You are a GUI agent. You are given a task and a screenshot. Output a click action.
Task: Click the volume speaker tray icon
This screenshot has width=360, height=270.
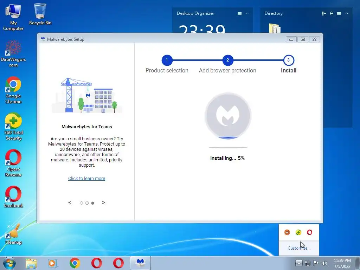pos(324,263)
